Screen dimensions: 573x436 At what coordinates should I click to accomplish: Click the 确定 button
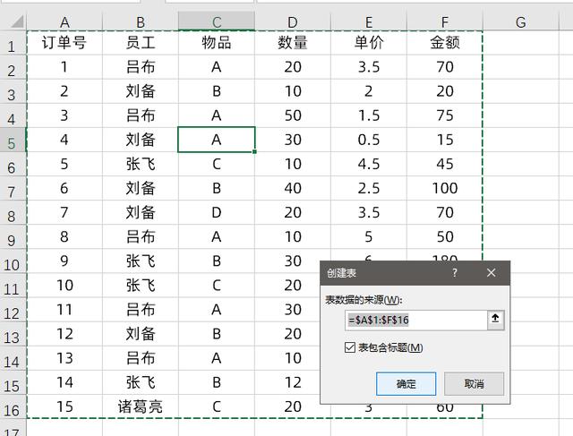(406, 384)
